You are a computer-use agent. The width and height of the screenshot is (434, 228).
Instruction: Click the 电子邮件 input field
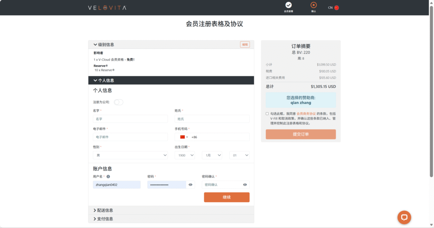pyautogui.click(x=130, y=137)
